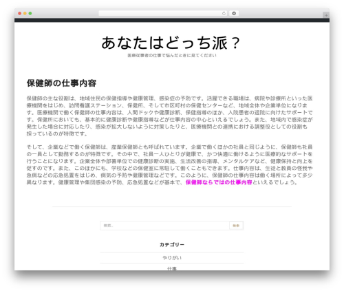Click the カテゴリー widget heading

click(x=172, y=245)
